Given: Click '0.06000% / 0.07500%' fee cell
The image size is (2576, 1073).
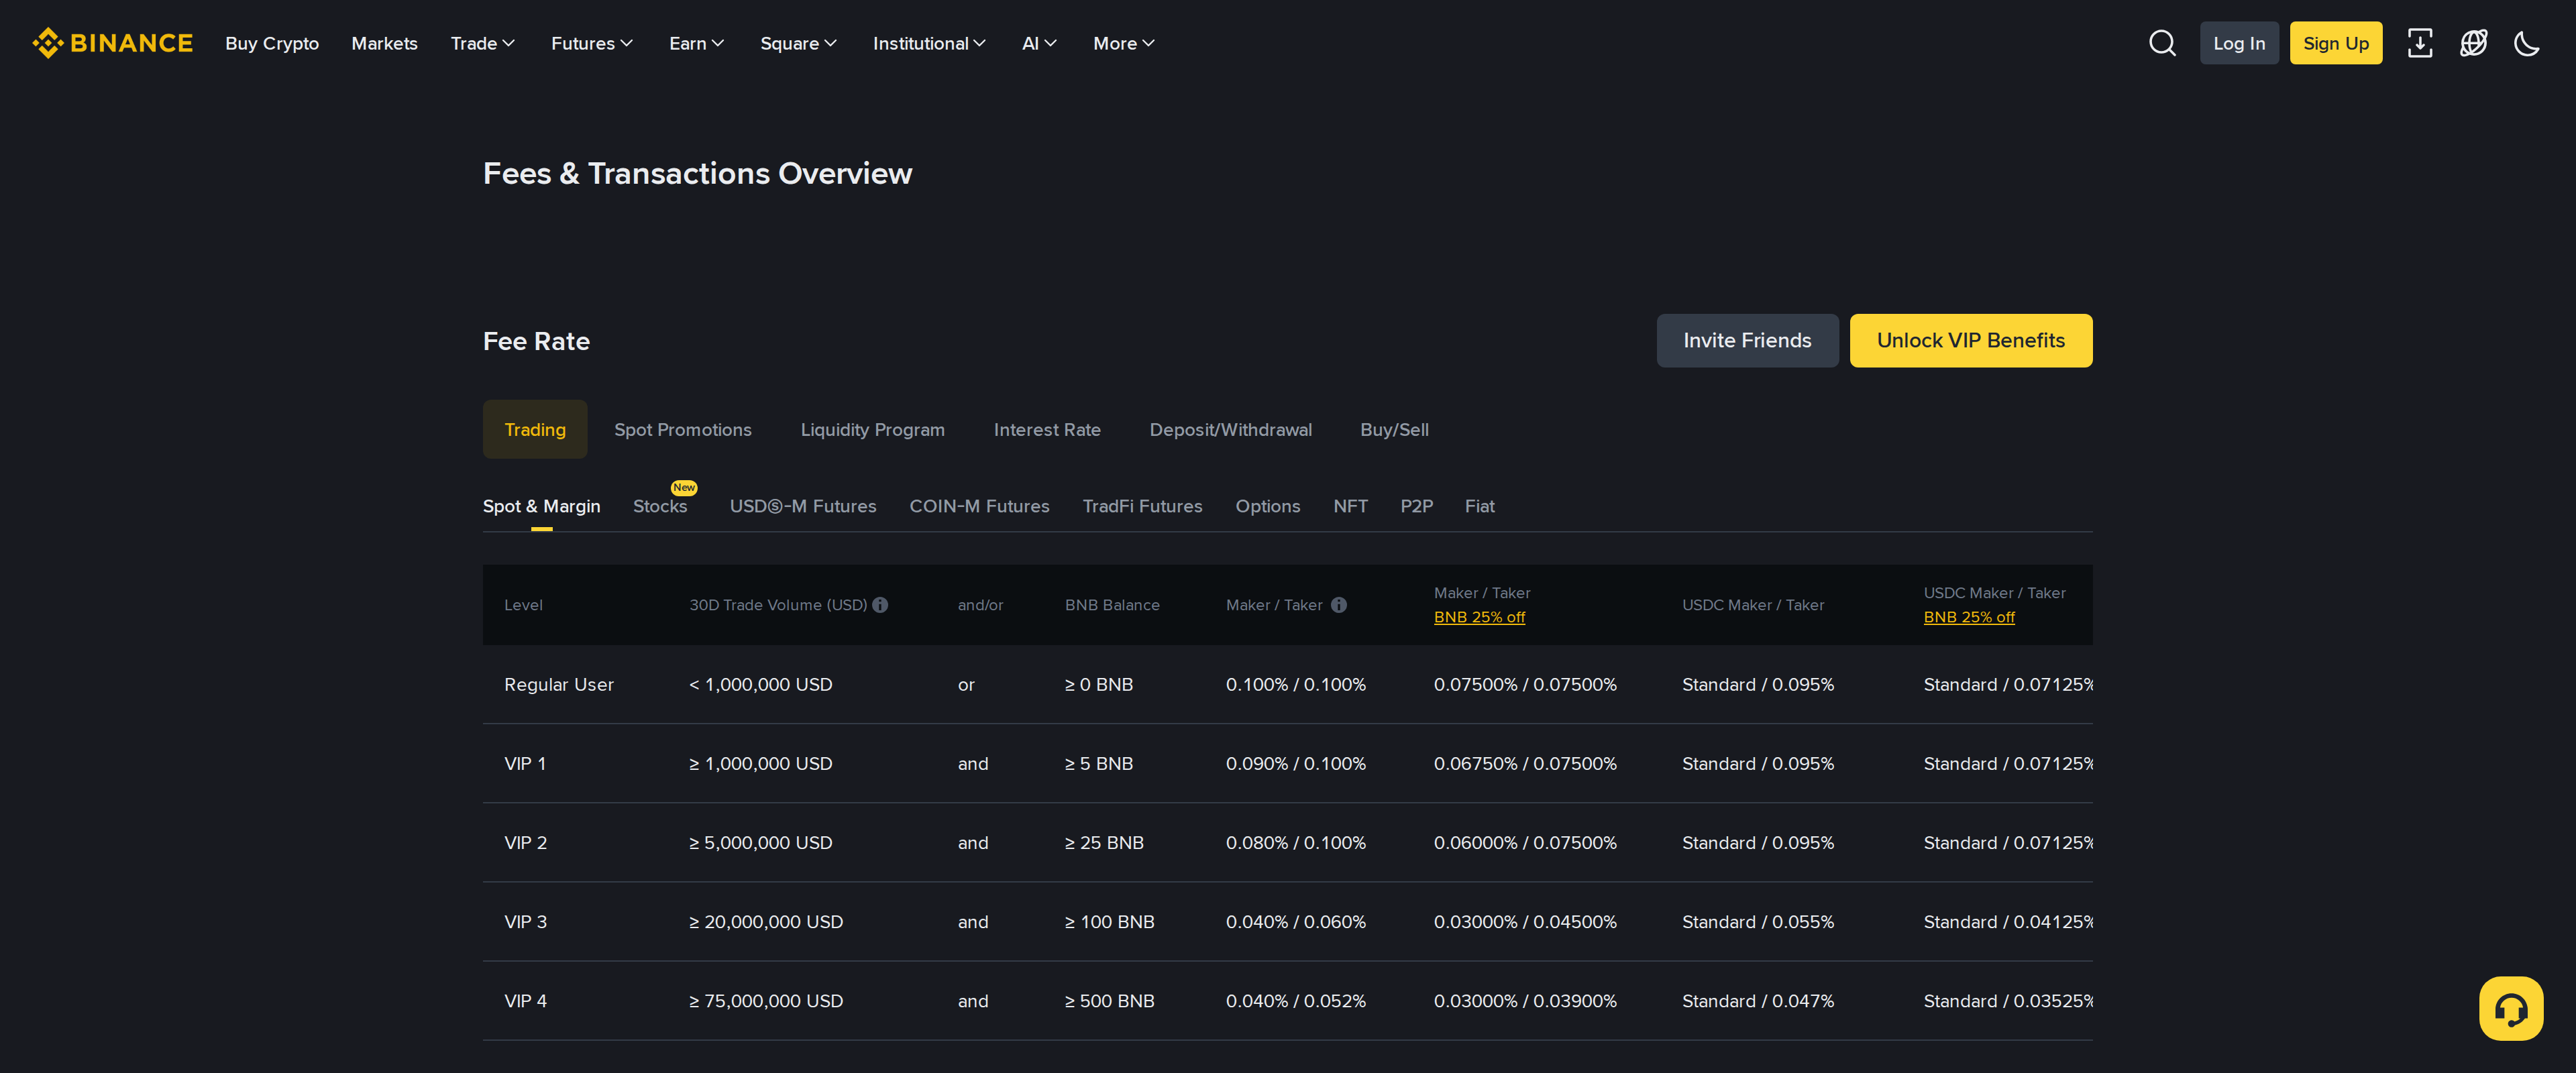Looking at the screenshot, I should [1525, 842].
